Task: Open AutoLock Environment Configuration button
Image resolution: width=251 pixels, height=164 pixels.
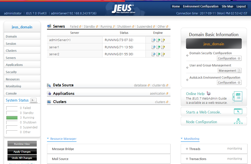Action: pos(229,82)
